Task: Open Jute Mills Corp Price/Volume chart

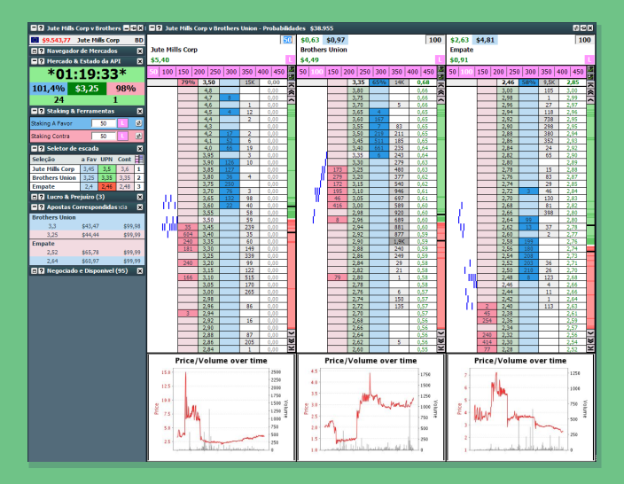Action: coord(222,407)
